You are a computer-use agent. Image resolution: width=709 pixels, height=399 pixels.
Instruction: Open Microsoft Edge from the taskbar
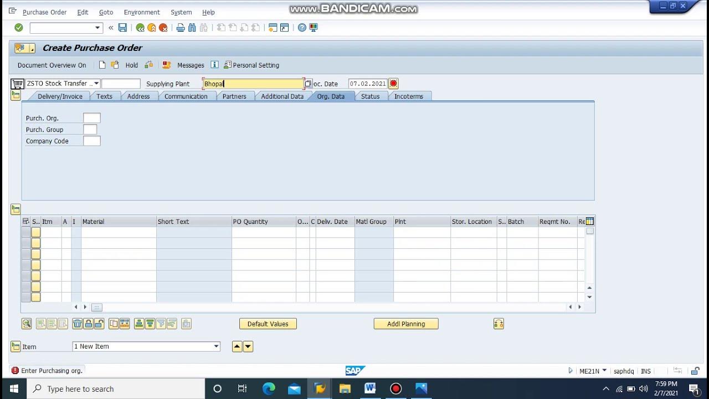point(269,388)
